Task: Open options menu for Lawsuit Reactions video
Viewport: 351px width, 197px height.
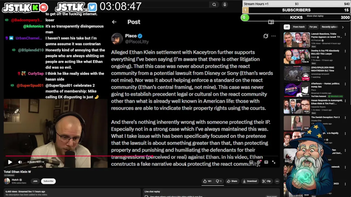Action: point(345,34)
